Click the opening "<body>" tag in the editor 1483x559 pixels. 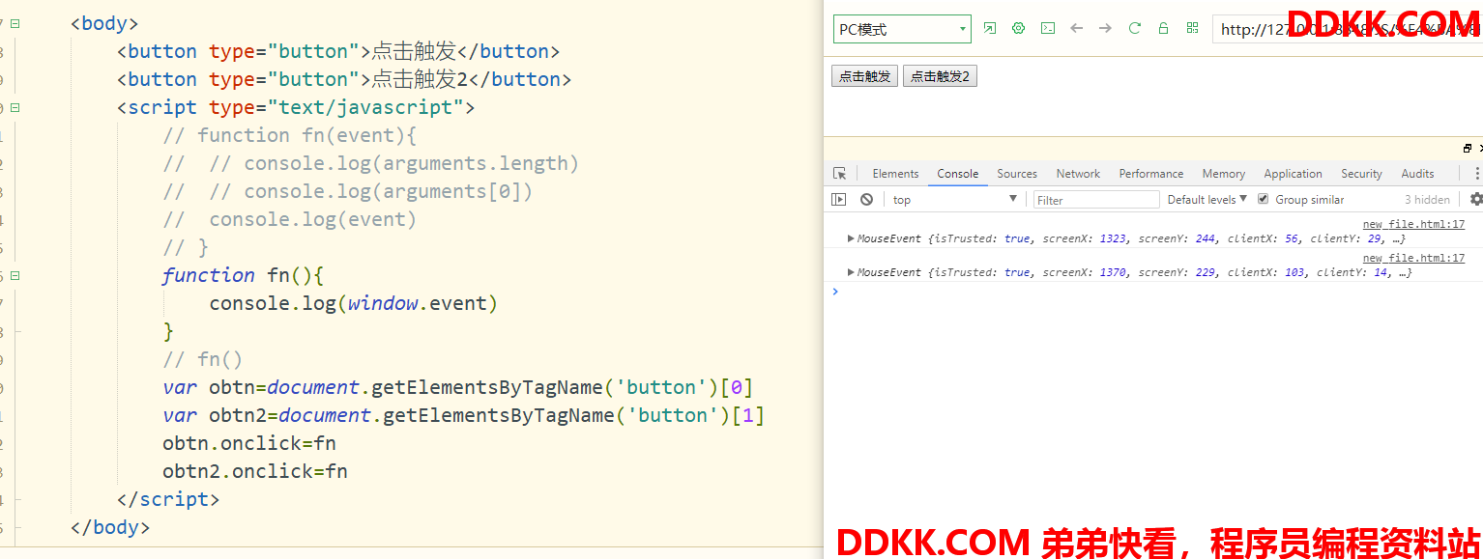[x=104, y=23]
